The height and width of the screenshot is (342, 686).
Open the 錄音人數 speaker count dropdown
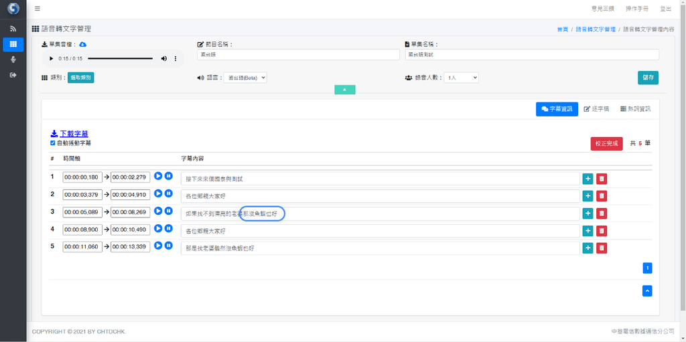coord(462,78)
